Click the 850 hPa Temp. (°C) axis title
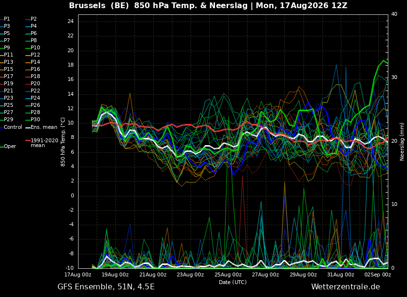This screenshot has width=407, height=297. coord(63,142)
